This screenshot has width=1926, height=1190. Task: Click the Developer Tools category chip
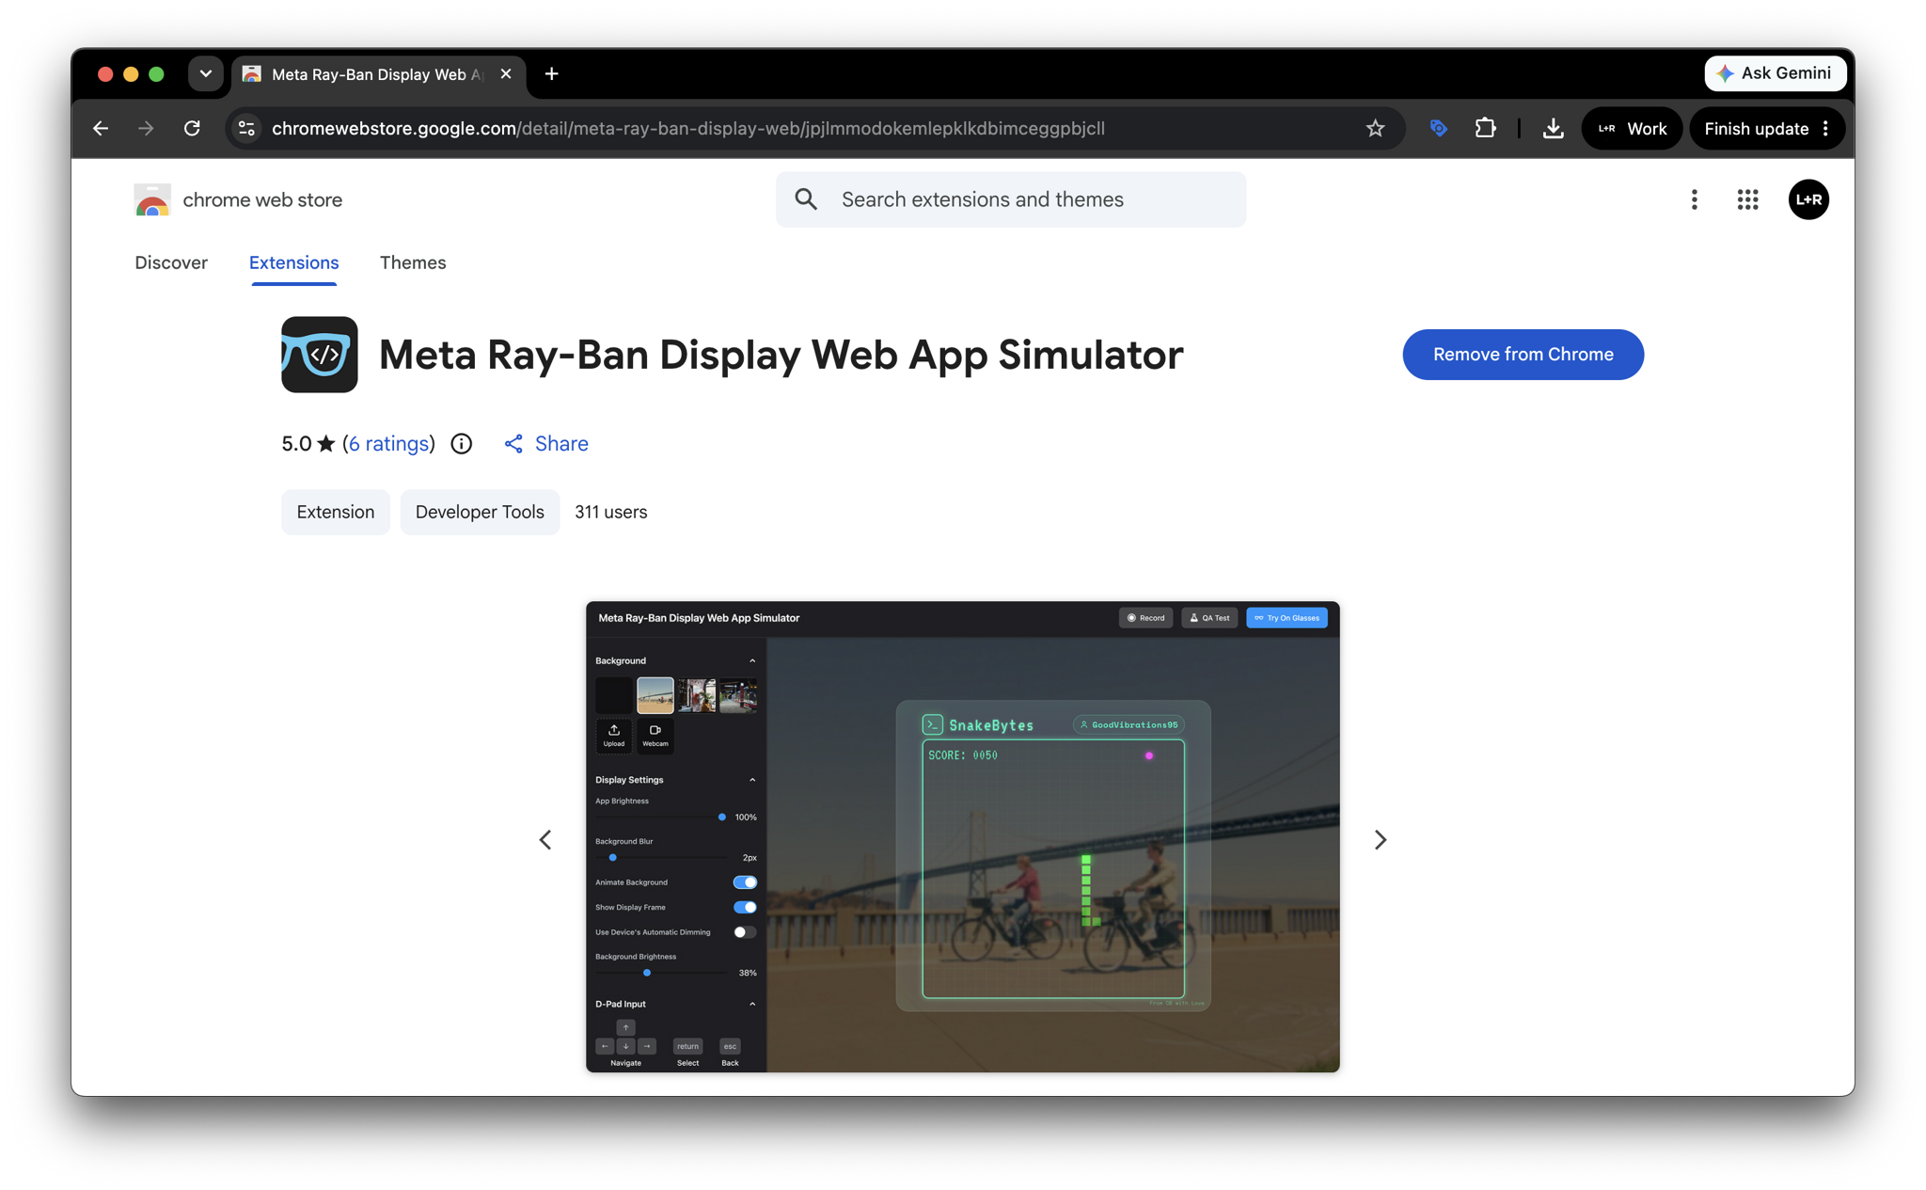[x=480, y=512]
